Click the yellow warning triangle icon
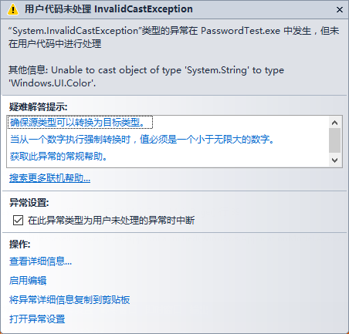This screenshot has height=334, width=349. (13, 10)
